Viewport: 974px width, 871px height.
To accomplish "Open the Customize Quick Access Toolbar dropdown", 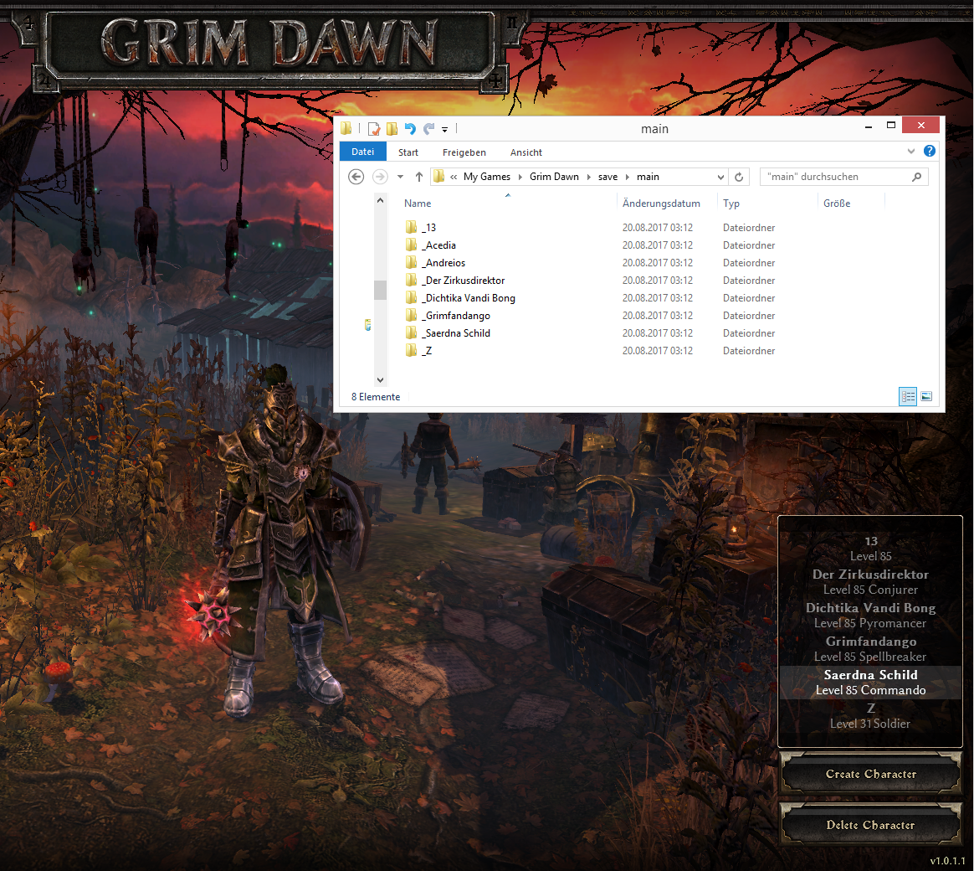I will pos(445,129).
